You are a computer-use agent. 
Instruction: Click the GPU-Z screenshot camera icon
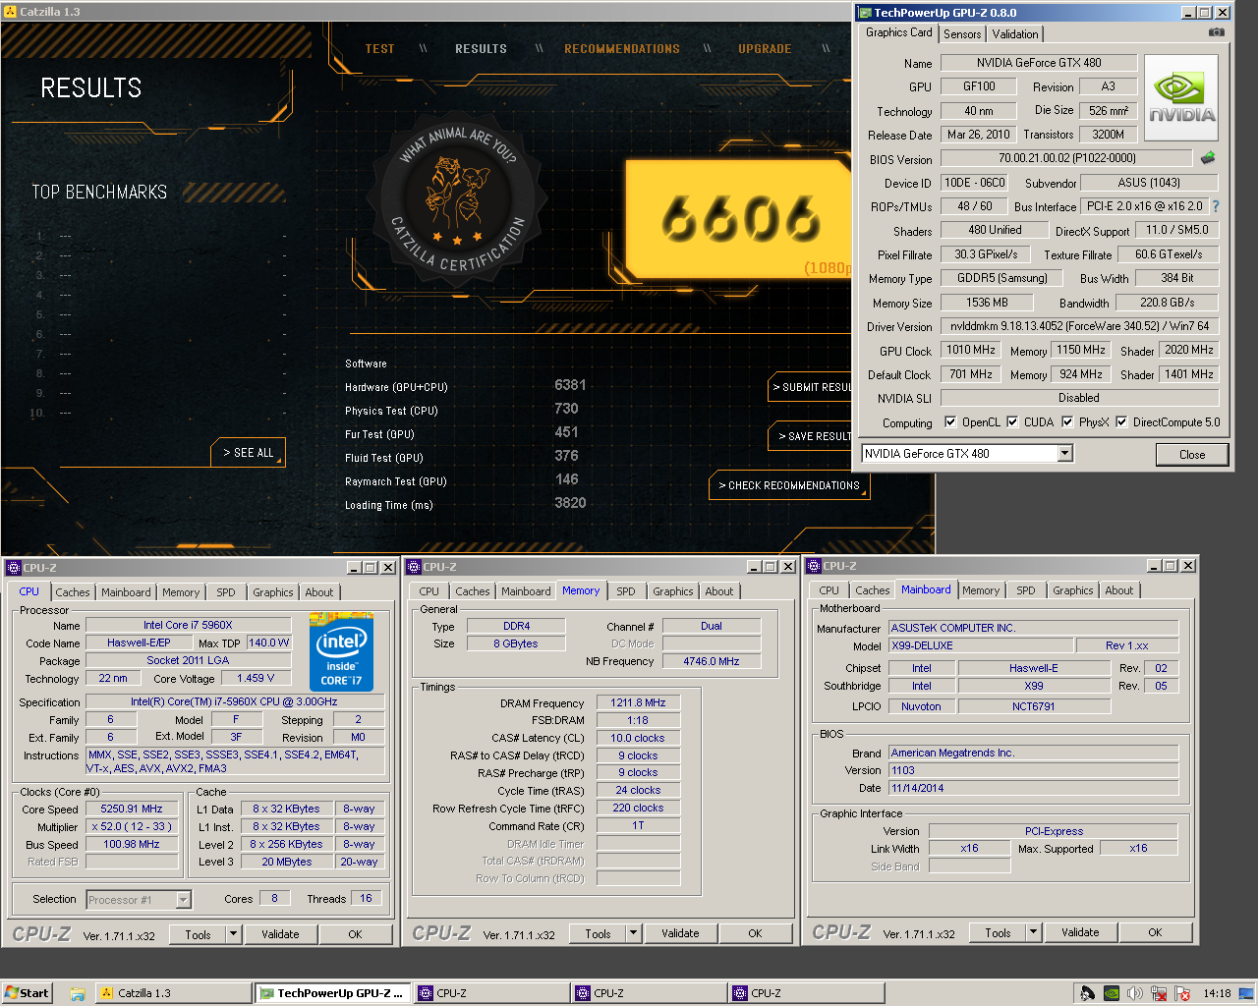(x=1217, y=32)
